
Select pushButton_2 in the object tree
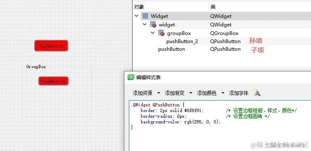(x=182, y=41)
